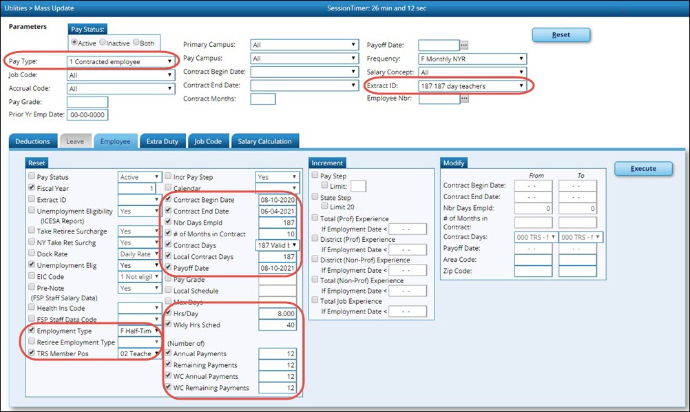
Task: Open the Primary Campus dropdown
Action: pos(304,45)
